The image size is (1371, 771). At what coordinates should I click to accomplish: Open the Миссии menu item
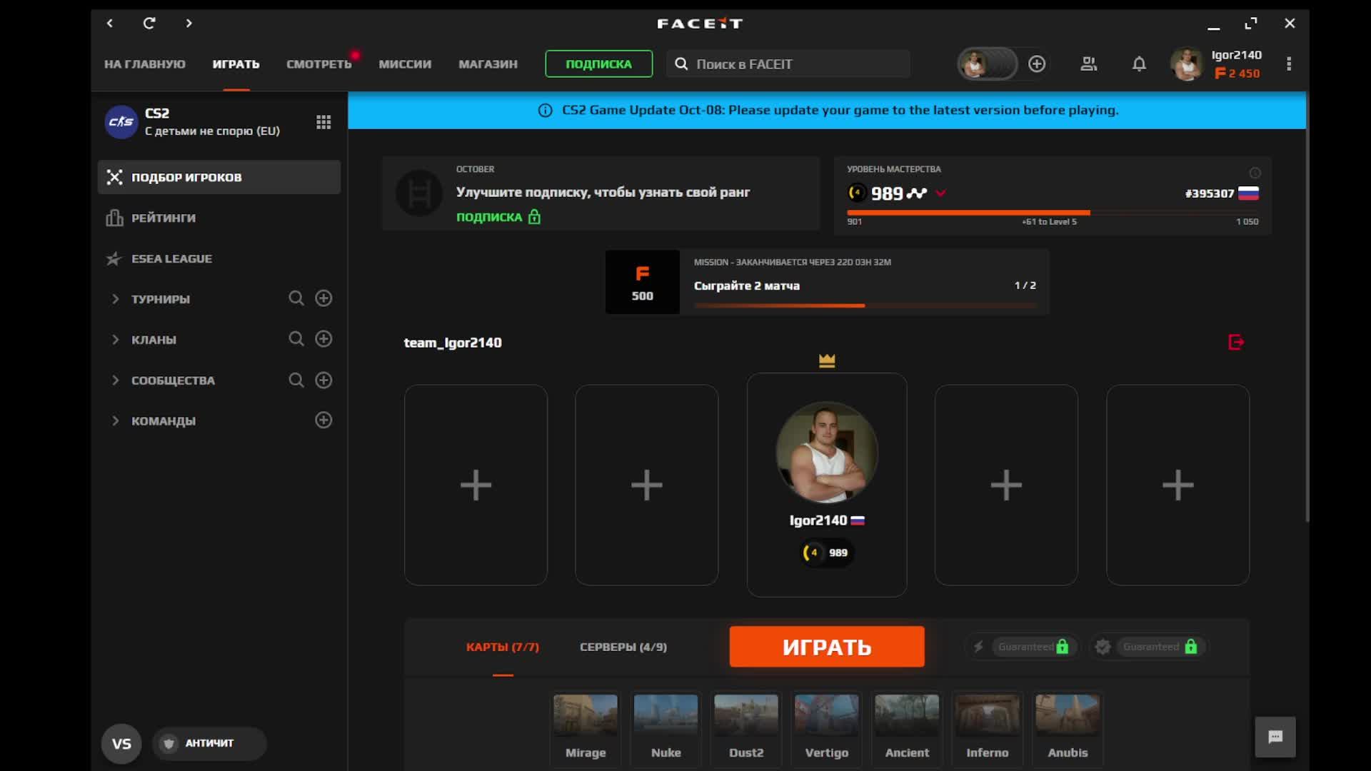405,64
